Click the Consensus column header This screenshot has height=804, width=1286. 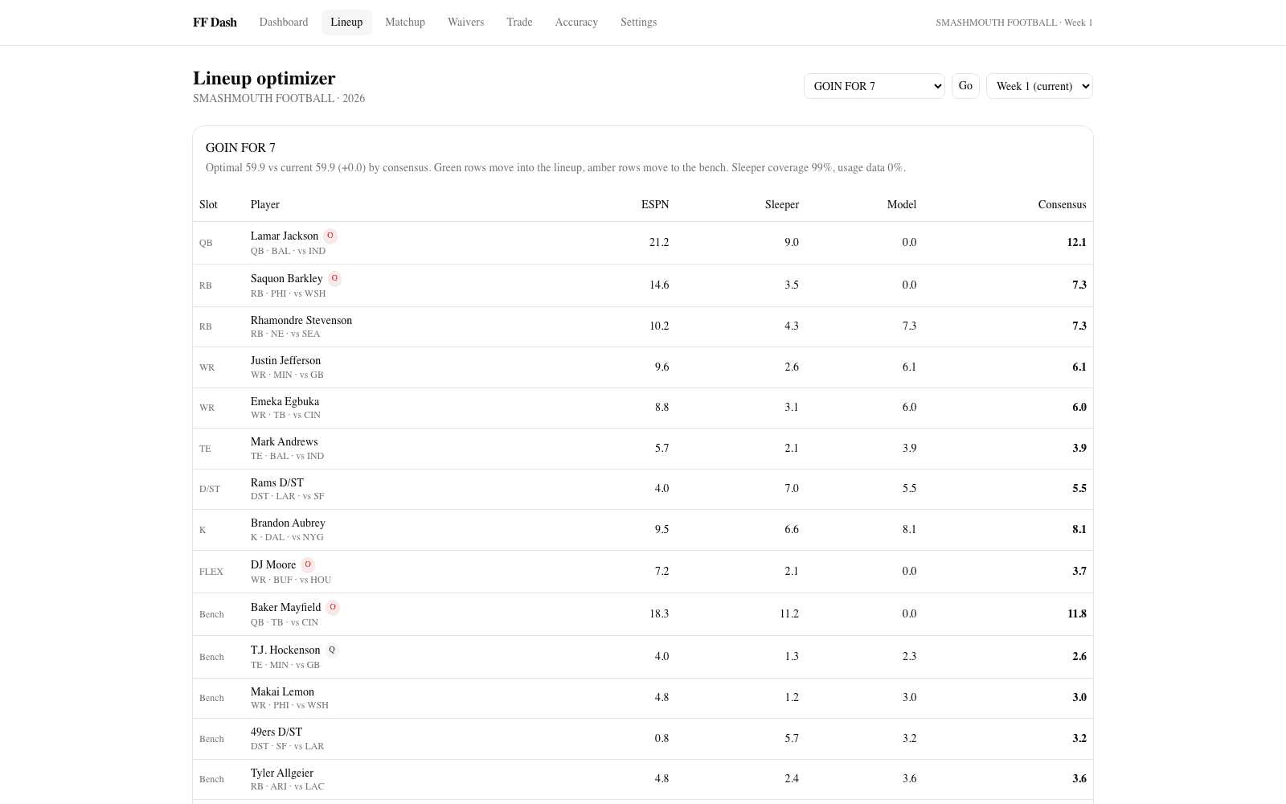tap(1062, 205)
